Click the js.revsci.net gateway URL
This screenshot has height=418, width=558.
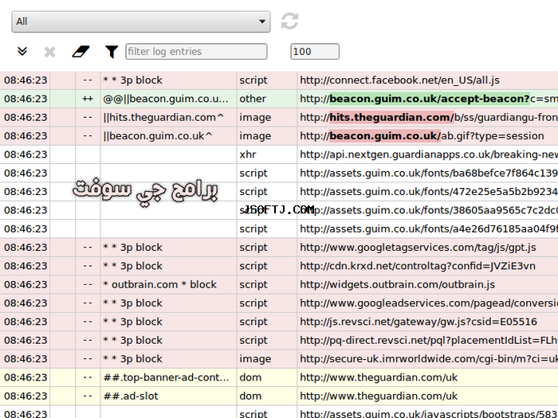click(418, 322)
